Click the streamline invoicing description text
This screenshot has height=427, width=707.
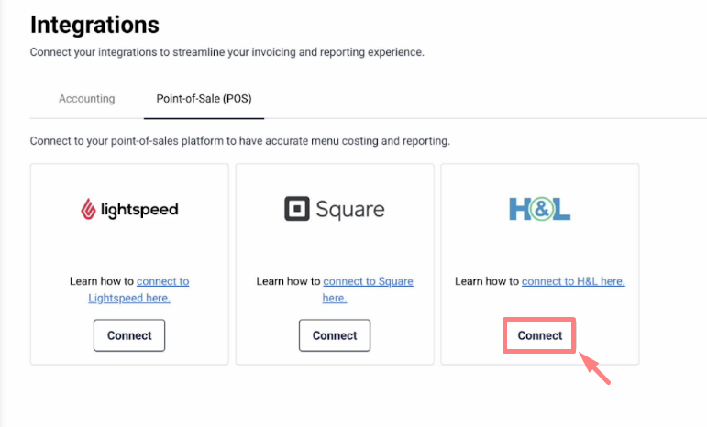(x=226, y=52)
